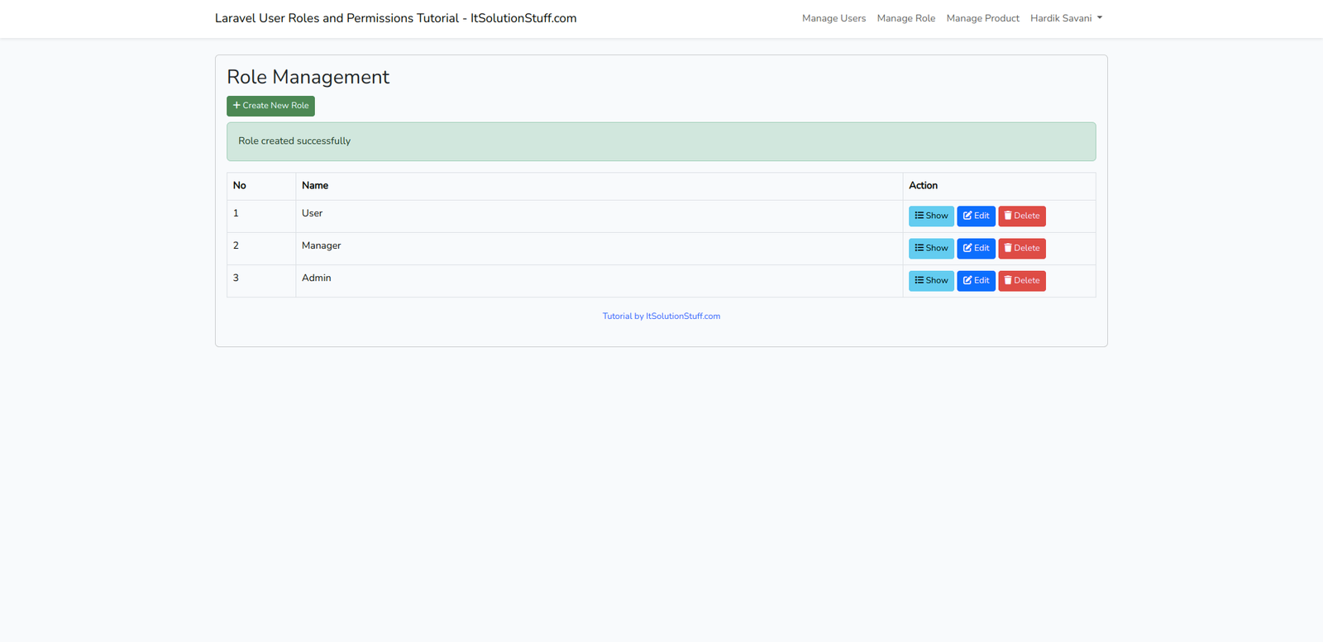
Task: Click the plus icon on Create New Role
Action: [236, 105]
